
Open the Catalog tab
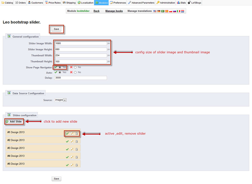pos(7,3)
